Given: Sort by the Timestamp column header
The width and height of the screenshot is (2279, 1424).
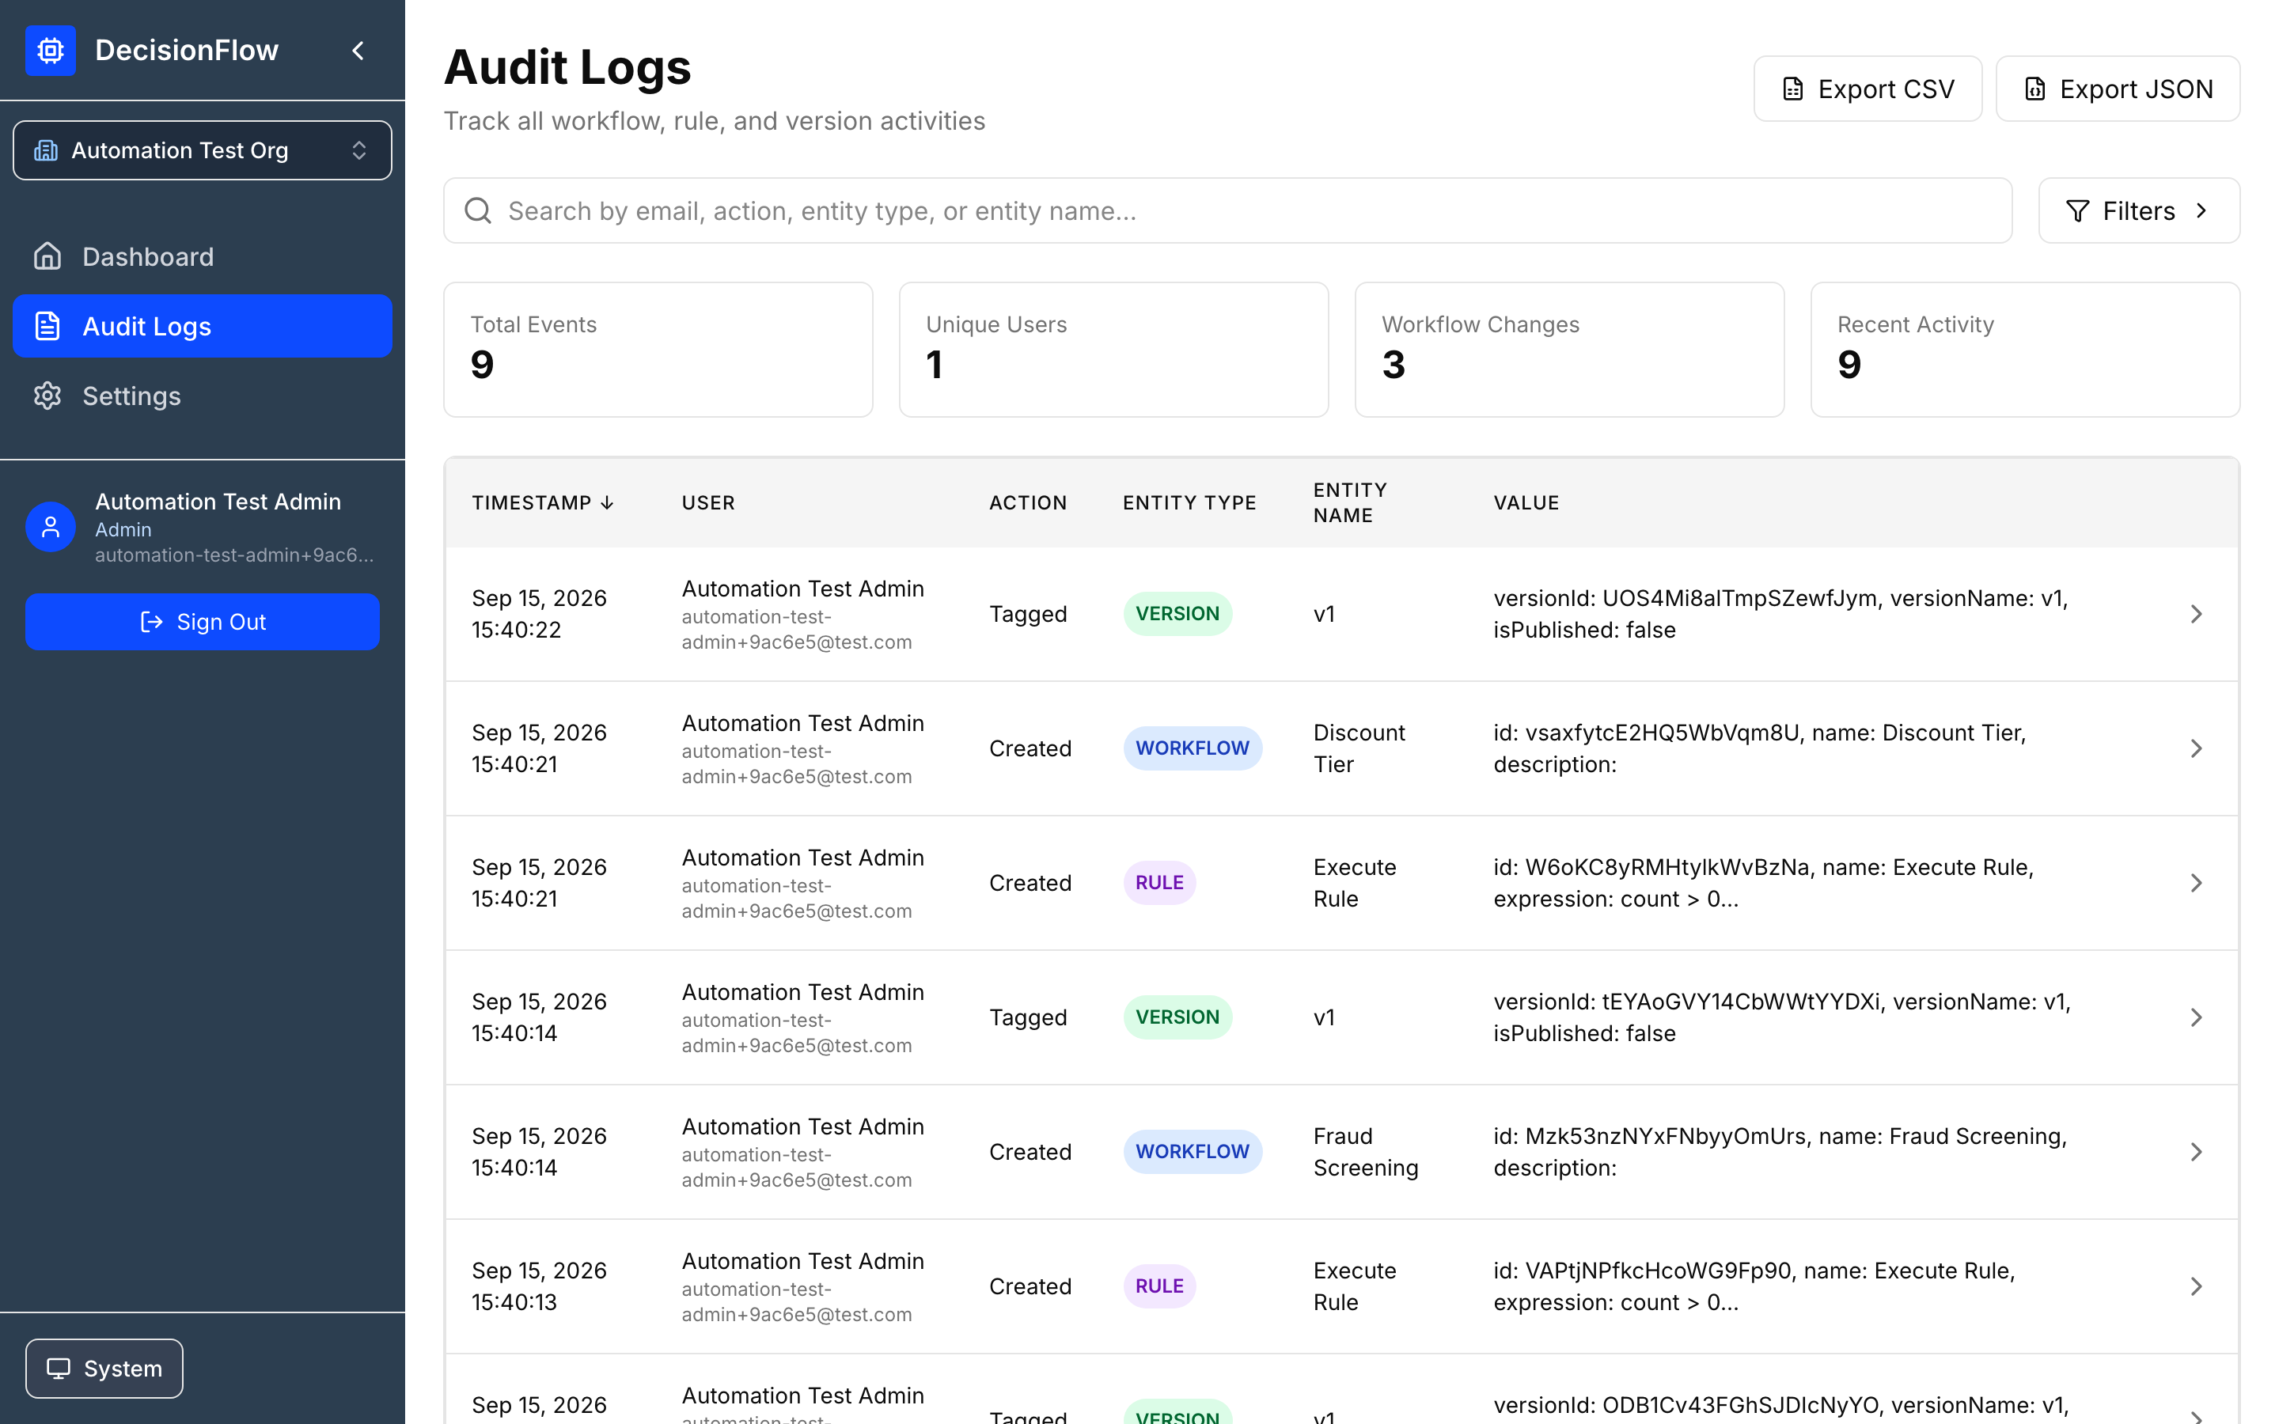Looking at the screenshot, I should tap(544, 503).
